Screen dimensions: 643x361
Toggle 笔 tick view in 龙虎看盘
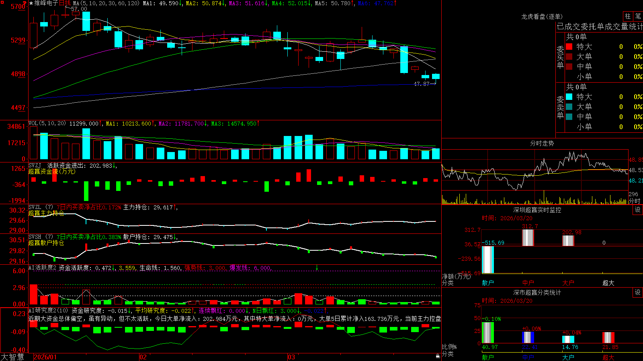(638, 16)
